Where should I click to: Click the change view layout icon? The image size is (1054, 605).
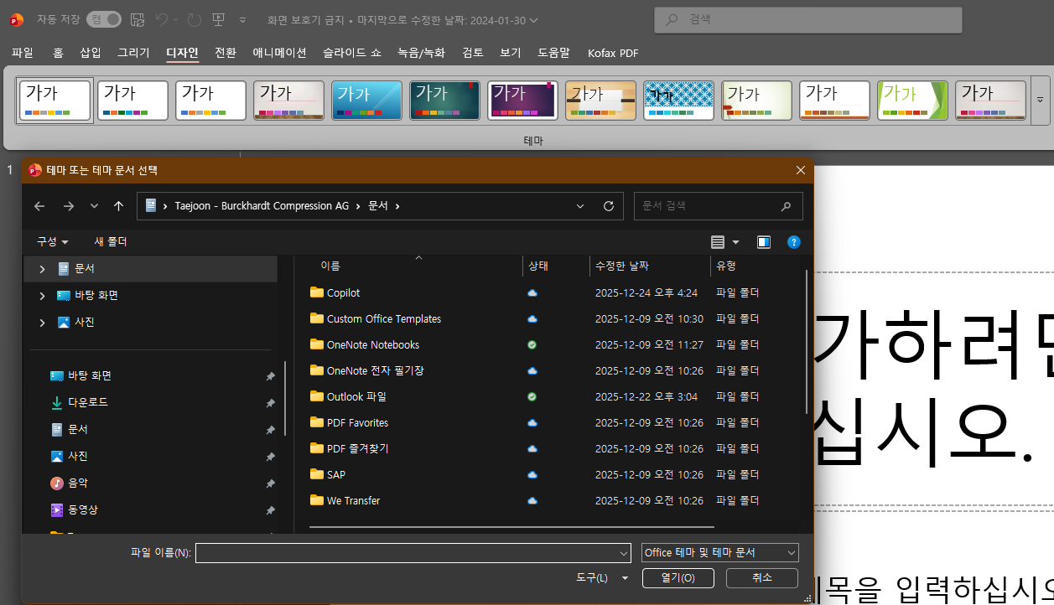point(718,242)
